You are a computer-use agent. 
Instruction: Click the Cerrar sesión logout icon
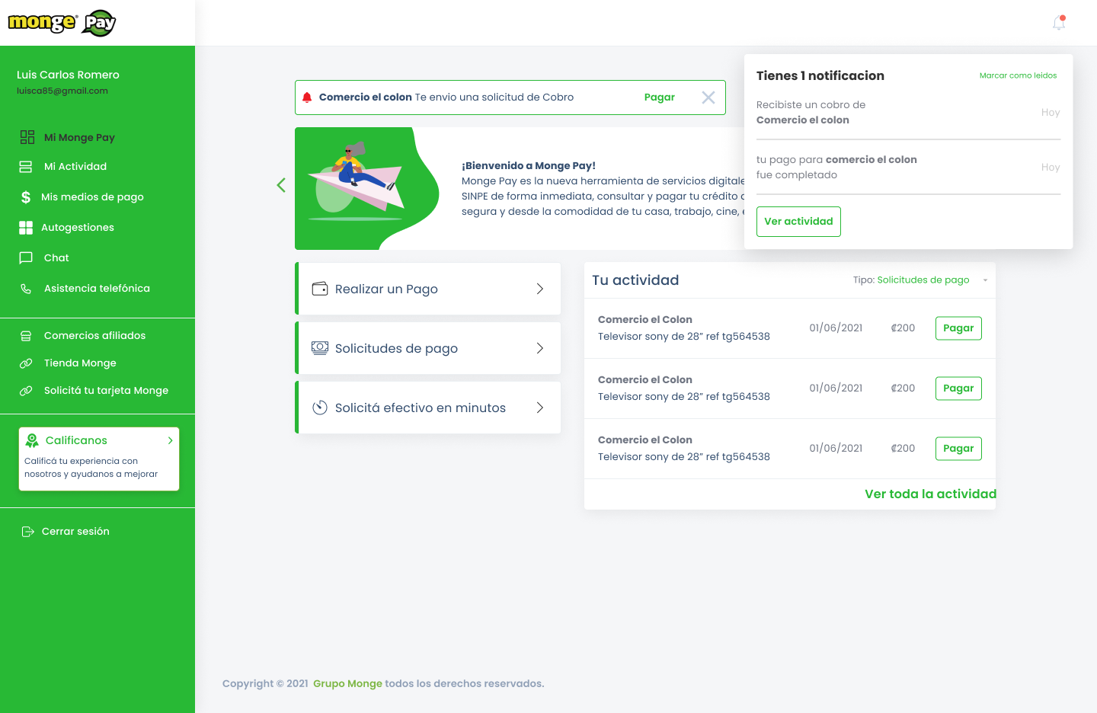[x=28, y=532]
